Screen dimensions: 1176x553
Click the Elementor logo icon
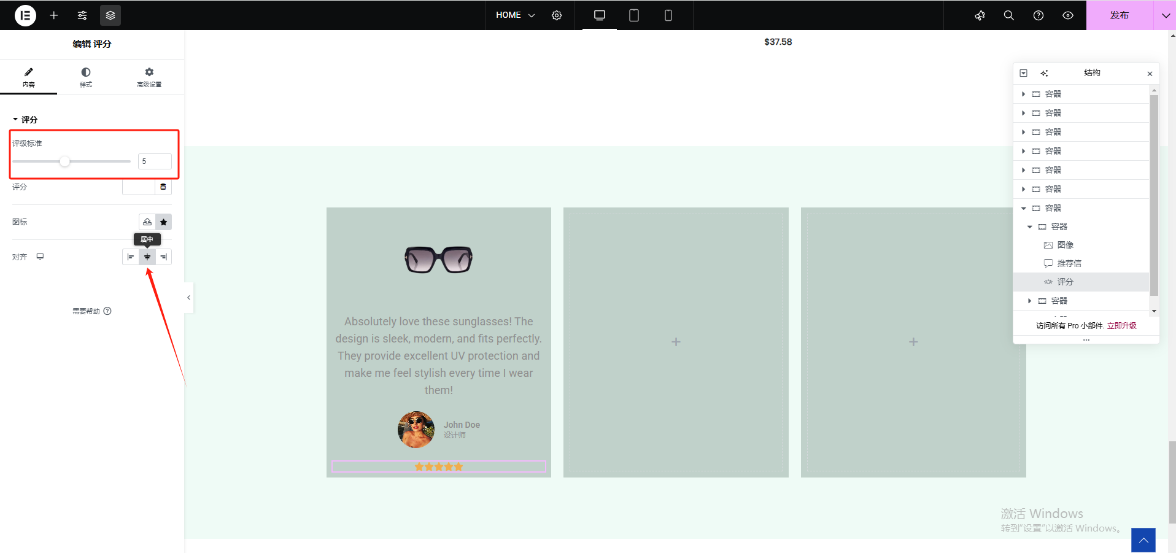coord(25,15)
